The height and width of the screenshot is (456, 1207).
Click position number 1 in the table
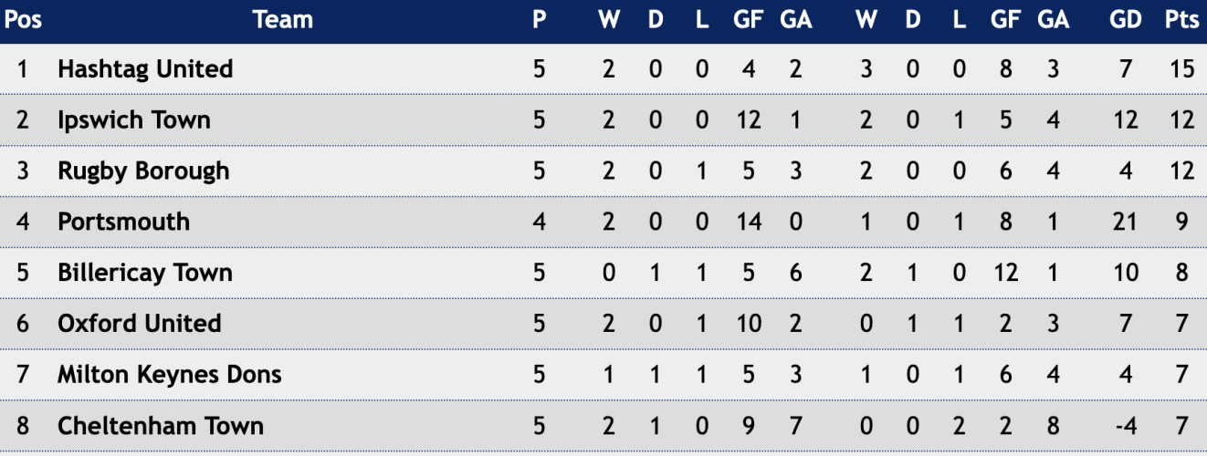[23, 69]
